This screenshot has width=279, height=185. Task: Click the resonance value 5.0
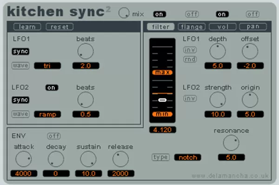click(231, 158)
